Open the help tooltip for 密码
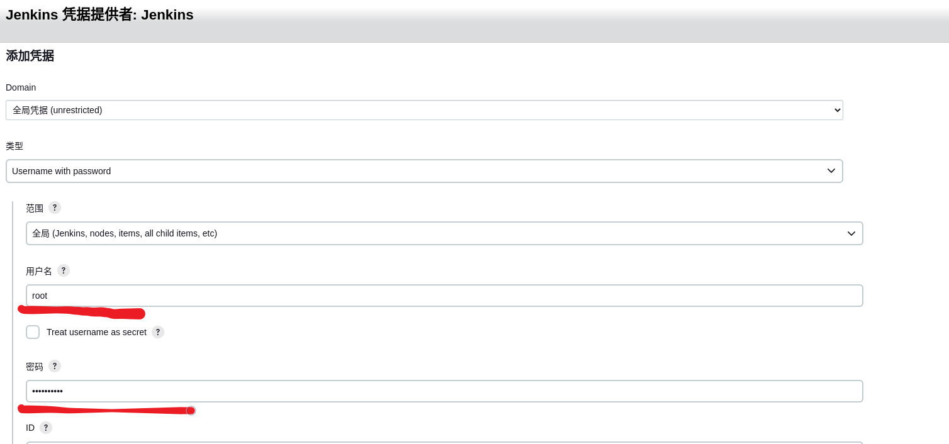The height and width of the screenshot is (444, 949). point(55,366)
